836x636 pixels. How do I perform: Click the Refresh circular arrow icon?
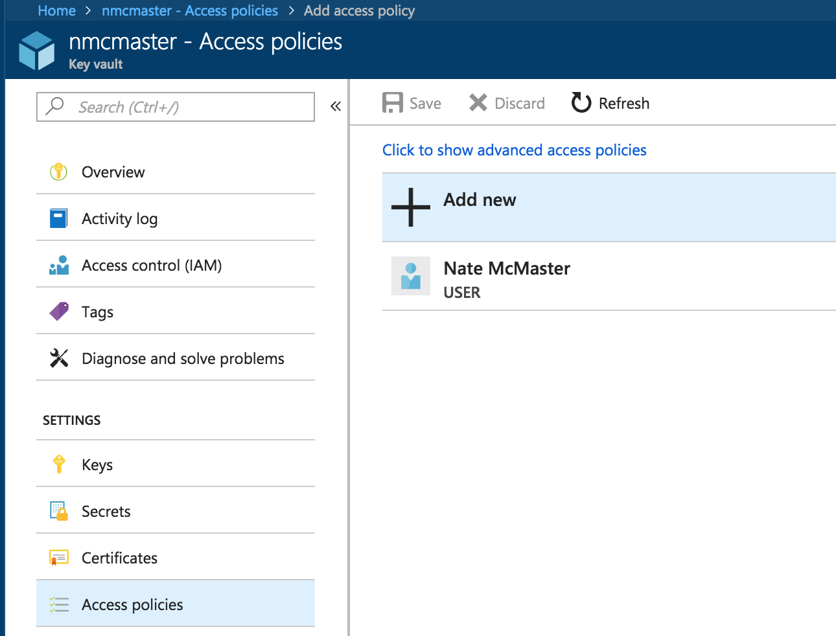coord(581,102)
